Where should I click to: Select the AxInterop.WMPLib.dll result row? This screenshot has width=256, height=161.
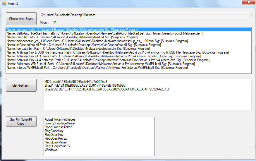(129, 64)
